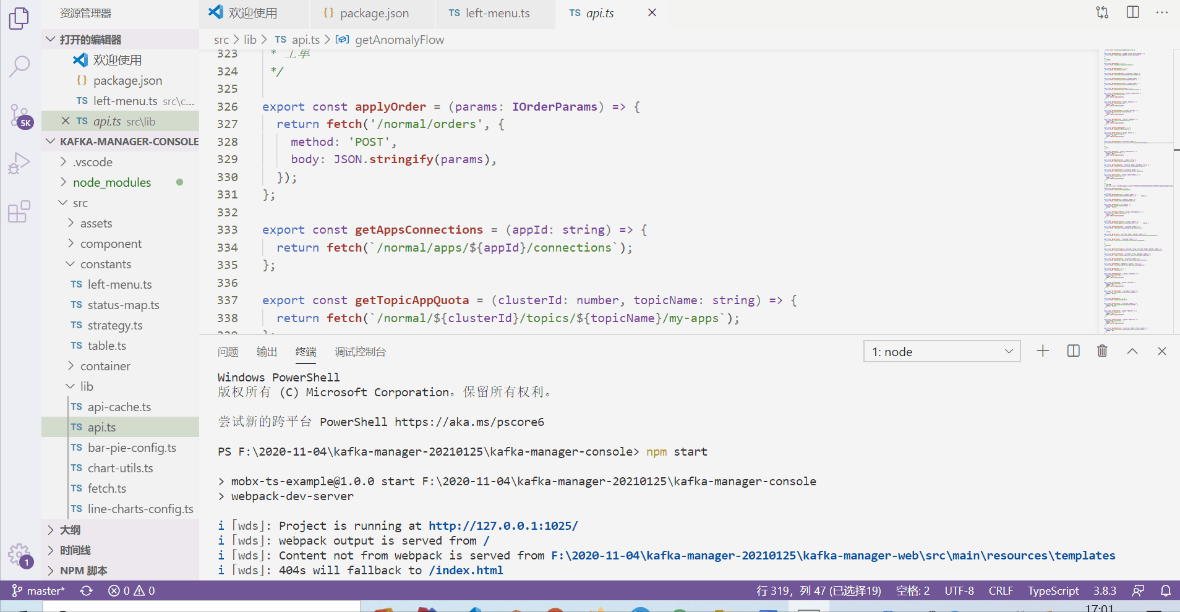The height and width of the screenshot is (612, 1180).
Task: Open strategy.ts in file tree
Action: pos(121,325)
